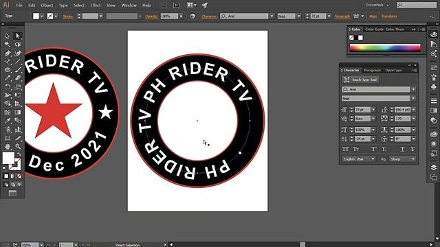440x247 pixels.
Task: Select the Line Segment tool
Action: coord(18,61)
